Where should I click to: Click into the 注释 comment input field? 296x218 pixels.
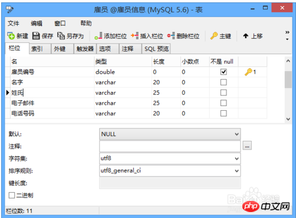tap(170, 146)
